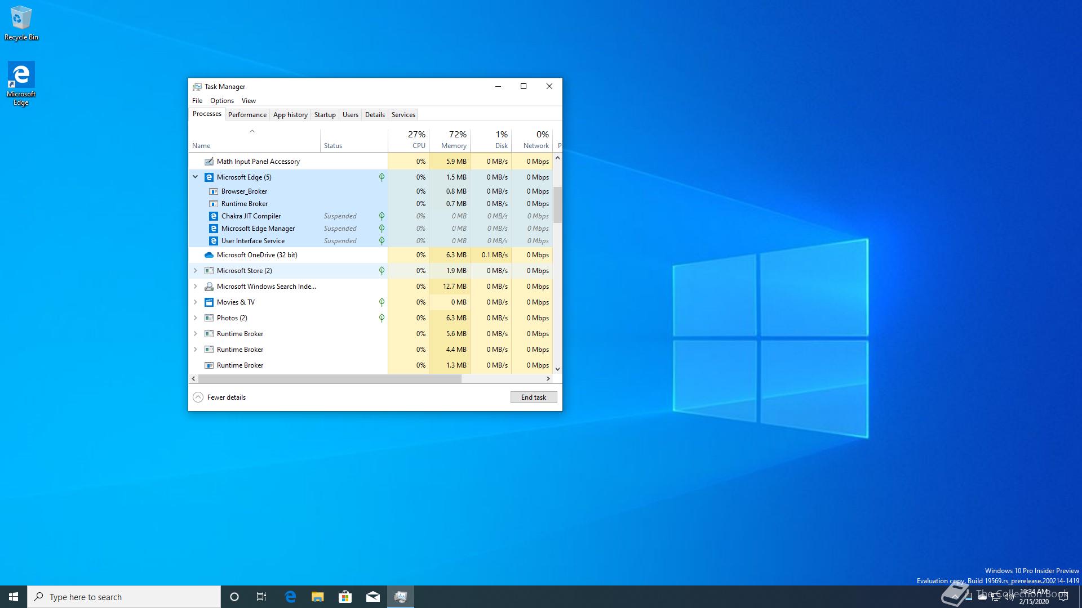Sort by the Memory column header
Viewport: 1082px width, 608px height.
pos(450,141)
